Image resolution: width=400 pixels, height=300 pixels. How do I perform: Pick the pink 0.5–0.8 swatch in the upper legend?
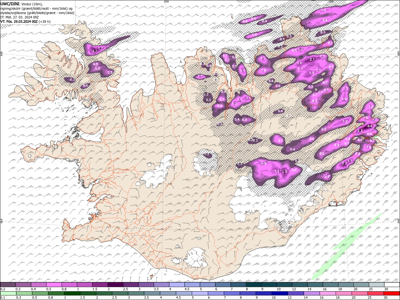[x=54, y=285]
